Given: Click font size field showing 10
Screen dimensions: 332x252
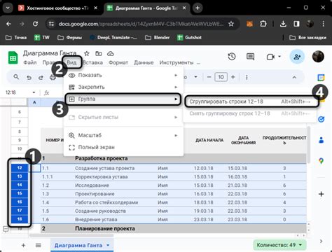Looking at the screenshot, I should click(221, 77).
